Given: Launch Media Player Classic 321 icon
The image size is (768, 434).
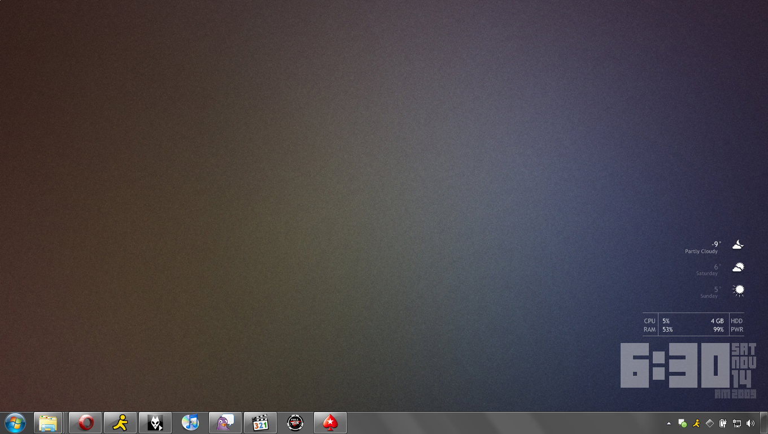Looking at the screenshot, I should click(x=260, y=423).
